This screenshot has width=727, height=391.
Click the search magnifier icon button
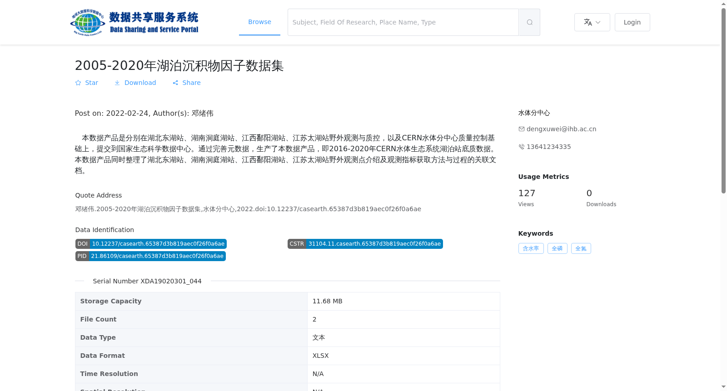click(529, 22)
